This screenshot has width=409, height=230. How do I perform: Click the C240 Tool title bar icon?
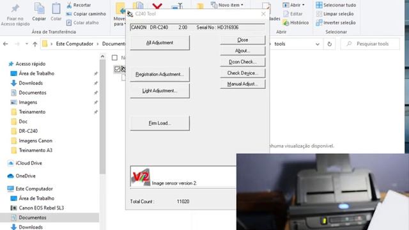point(130,14)
